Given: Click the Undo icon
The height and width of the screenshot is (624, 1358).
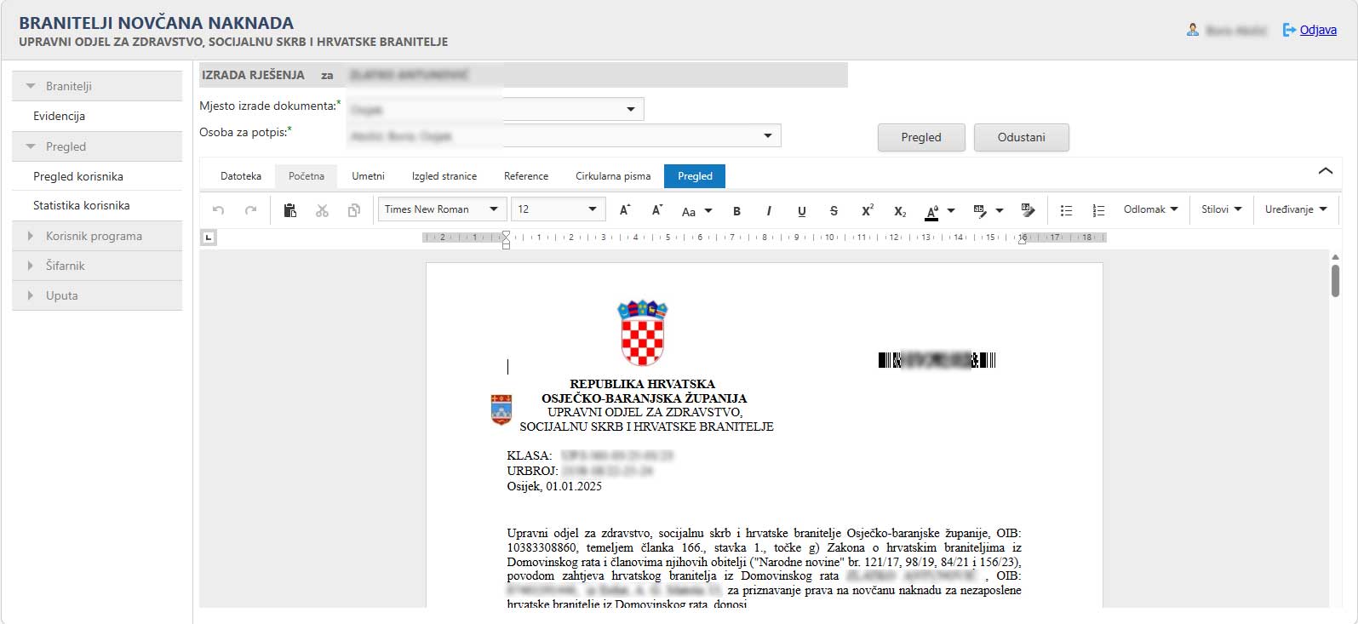Looking at the screenshot, I should pyautogui.click(x=218, y=210).
